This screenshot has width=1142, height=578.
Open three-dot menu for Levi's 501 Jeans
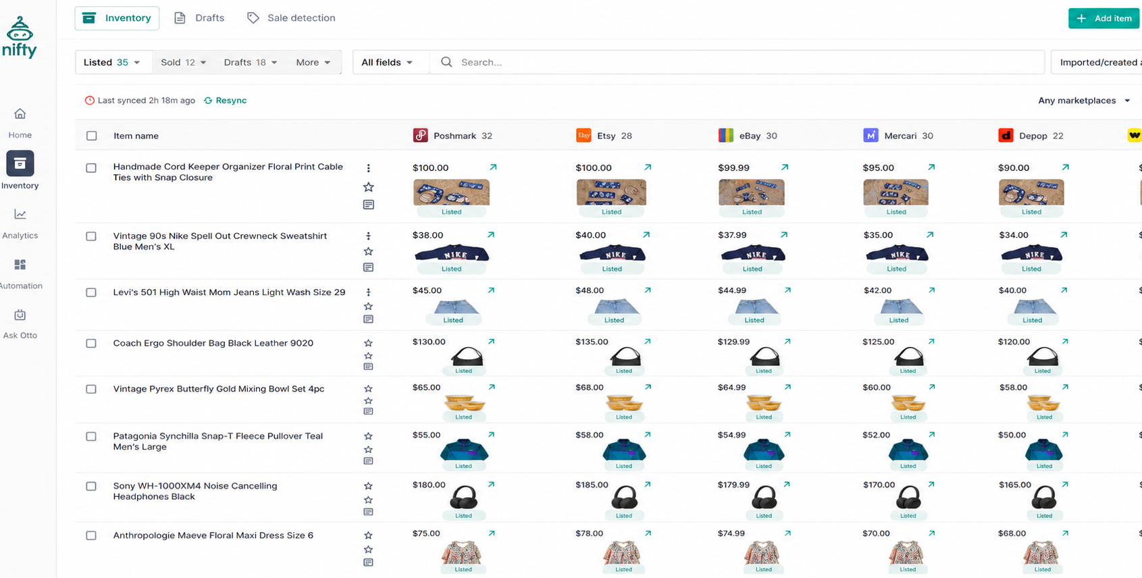368,292
